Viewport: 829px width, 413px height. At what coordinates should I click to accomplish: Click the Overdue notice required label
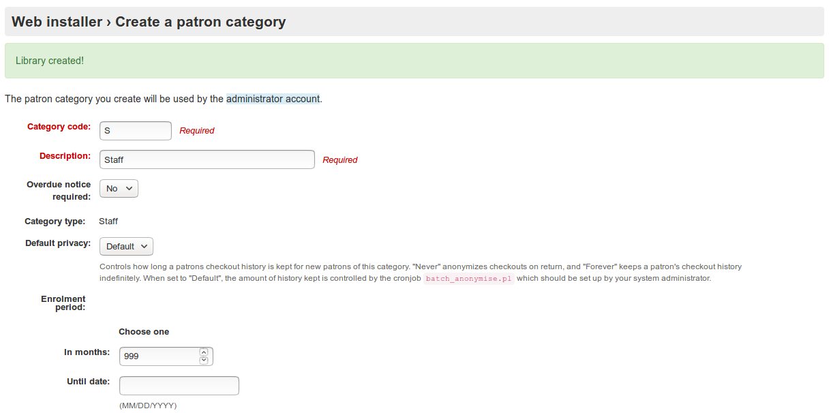click(59, 191)
